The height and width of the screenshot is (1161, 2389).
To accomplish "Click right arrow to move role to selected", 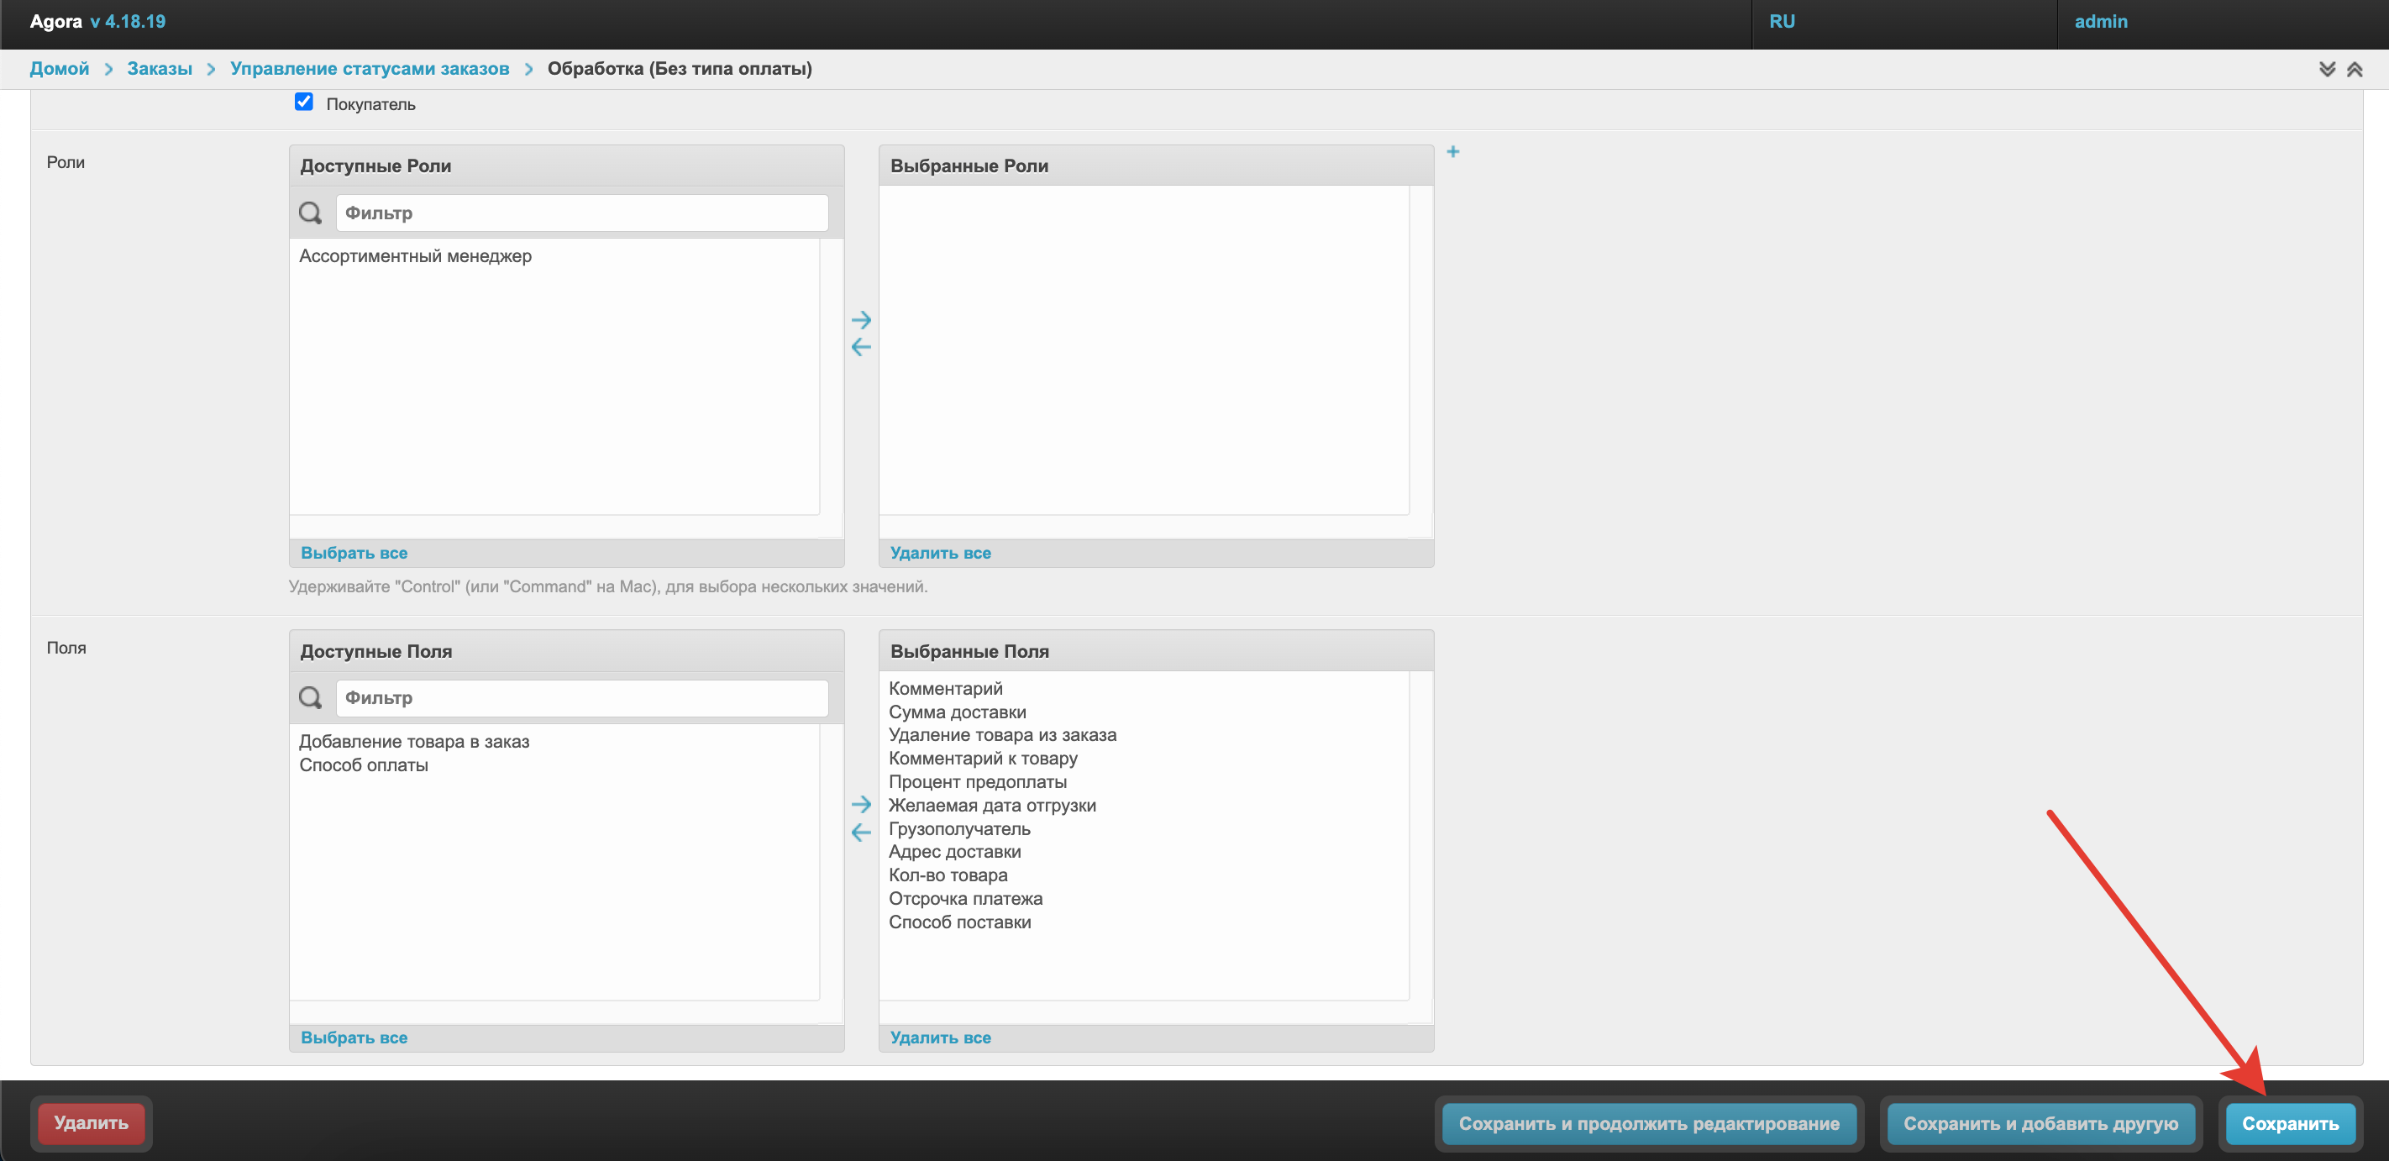I will [861, 320].
